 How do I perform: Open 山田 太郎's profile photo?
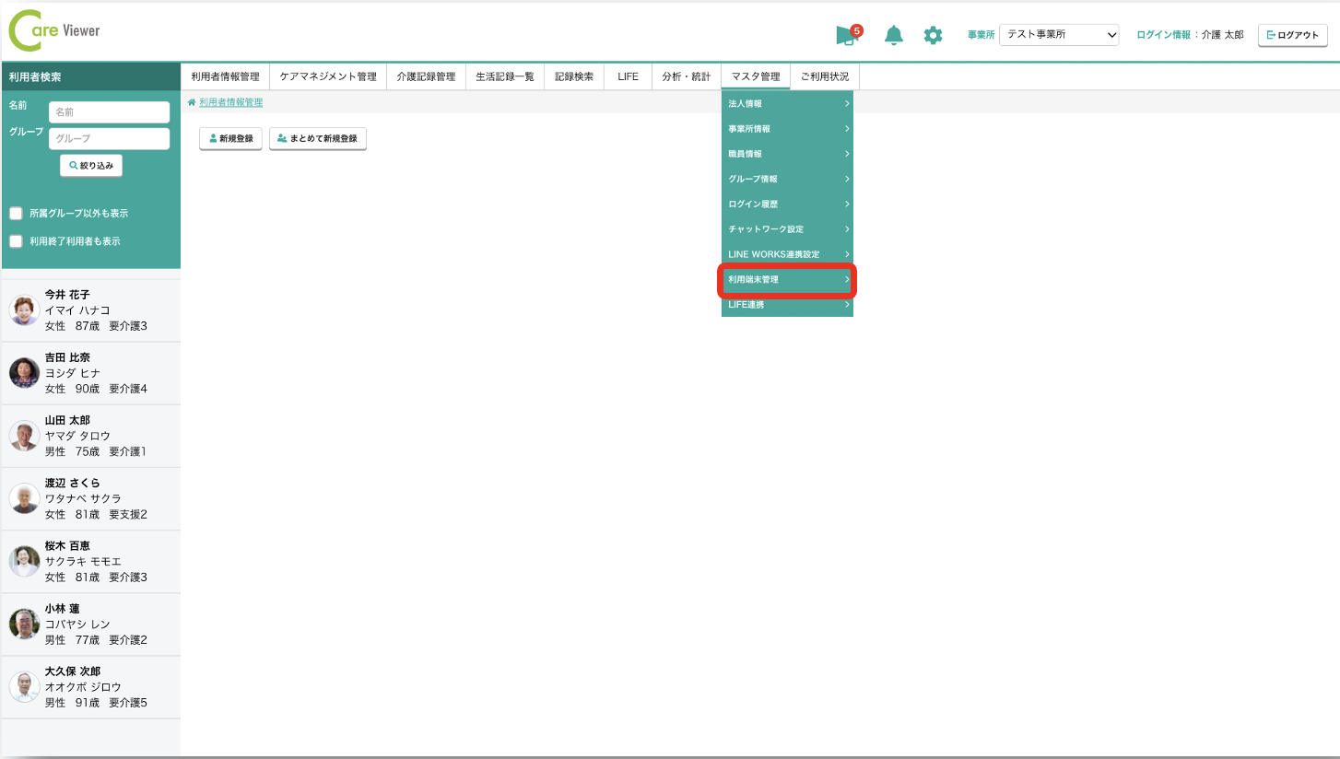coord(24,438)
